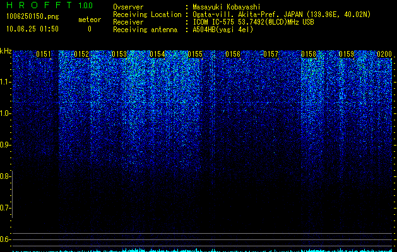This screenshot has width=397, height=252.
Task: Click the HROFFT 1.0.0 title text
Action: pos(49,5)
